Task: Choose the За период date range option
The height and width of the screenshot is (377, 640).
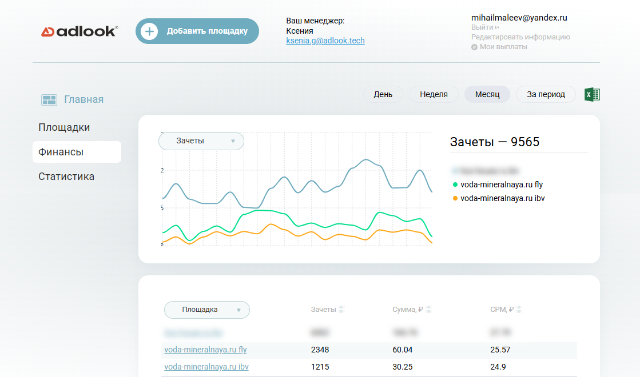Action: click(546, 94)
